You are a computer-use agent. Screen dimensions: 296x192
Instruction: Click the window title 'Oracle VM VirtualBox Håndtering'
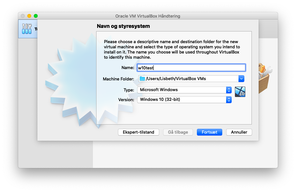148,16
